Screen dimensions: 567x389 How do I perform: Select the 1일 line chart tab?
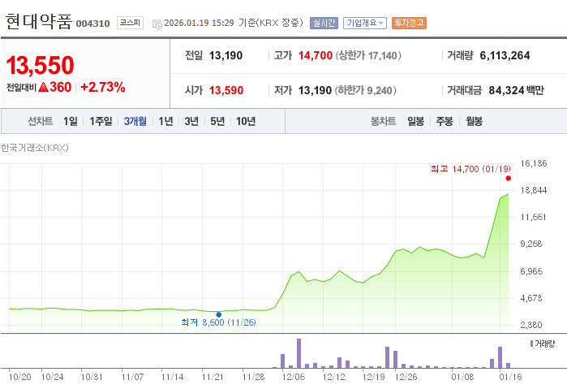click(x=71, y=121)
